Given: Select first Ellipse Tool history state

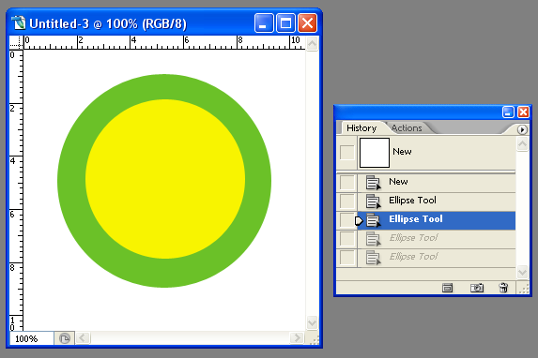Looking at the screenshot, I should click(436, 201).
